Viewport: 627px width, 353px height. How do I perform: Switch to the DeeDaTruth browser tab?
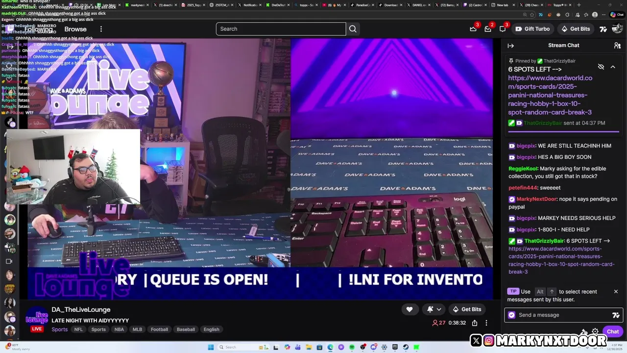[278, 5]
